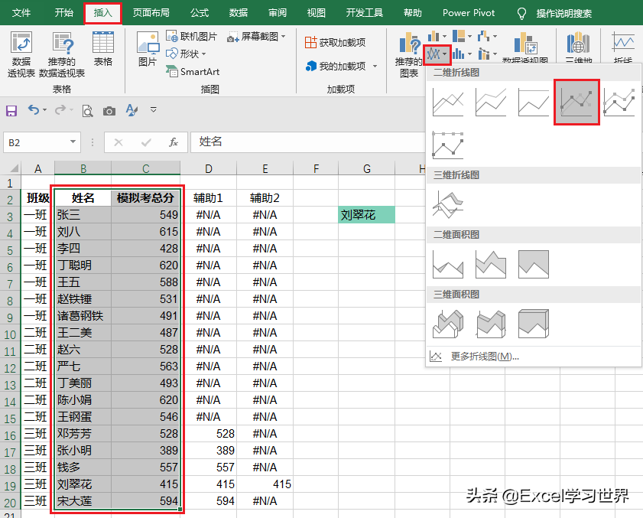Select 3D 100% stacked area chart
The width and height of the screenshot is (643, 518).
coord(533,324)
